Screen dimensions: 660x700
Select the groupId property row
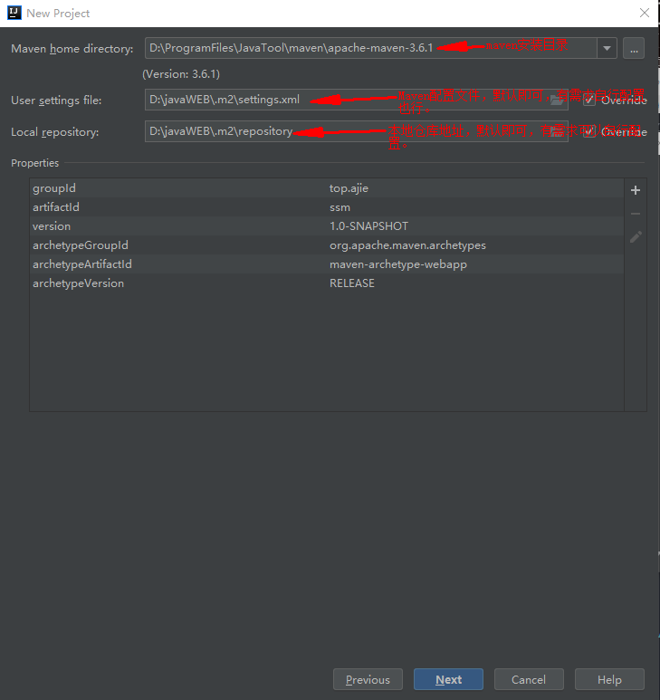point(327,188)
